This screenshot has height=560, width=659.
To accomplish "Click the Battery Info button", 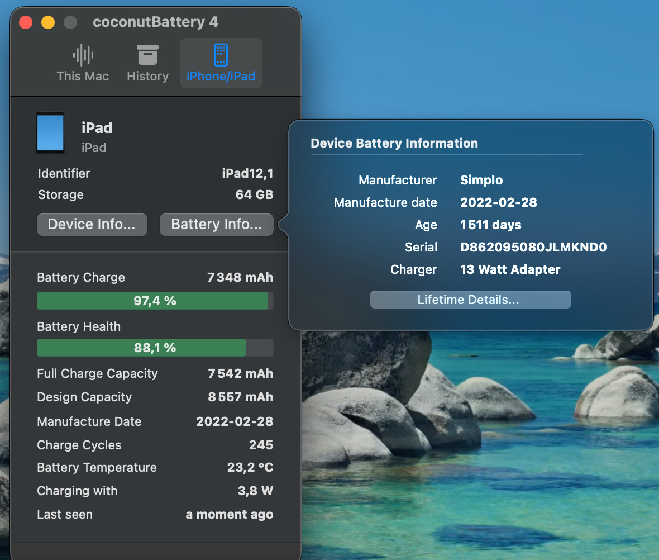I will click(x=216, y=225).
